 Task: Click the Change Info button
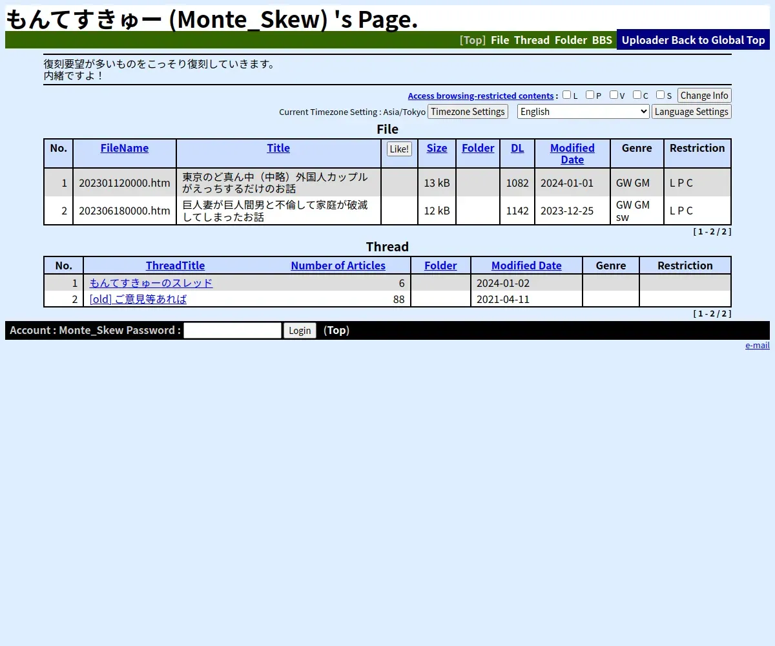tap(704, 96)
